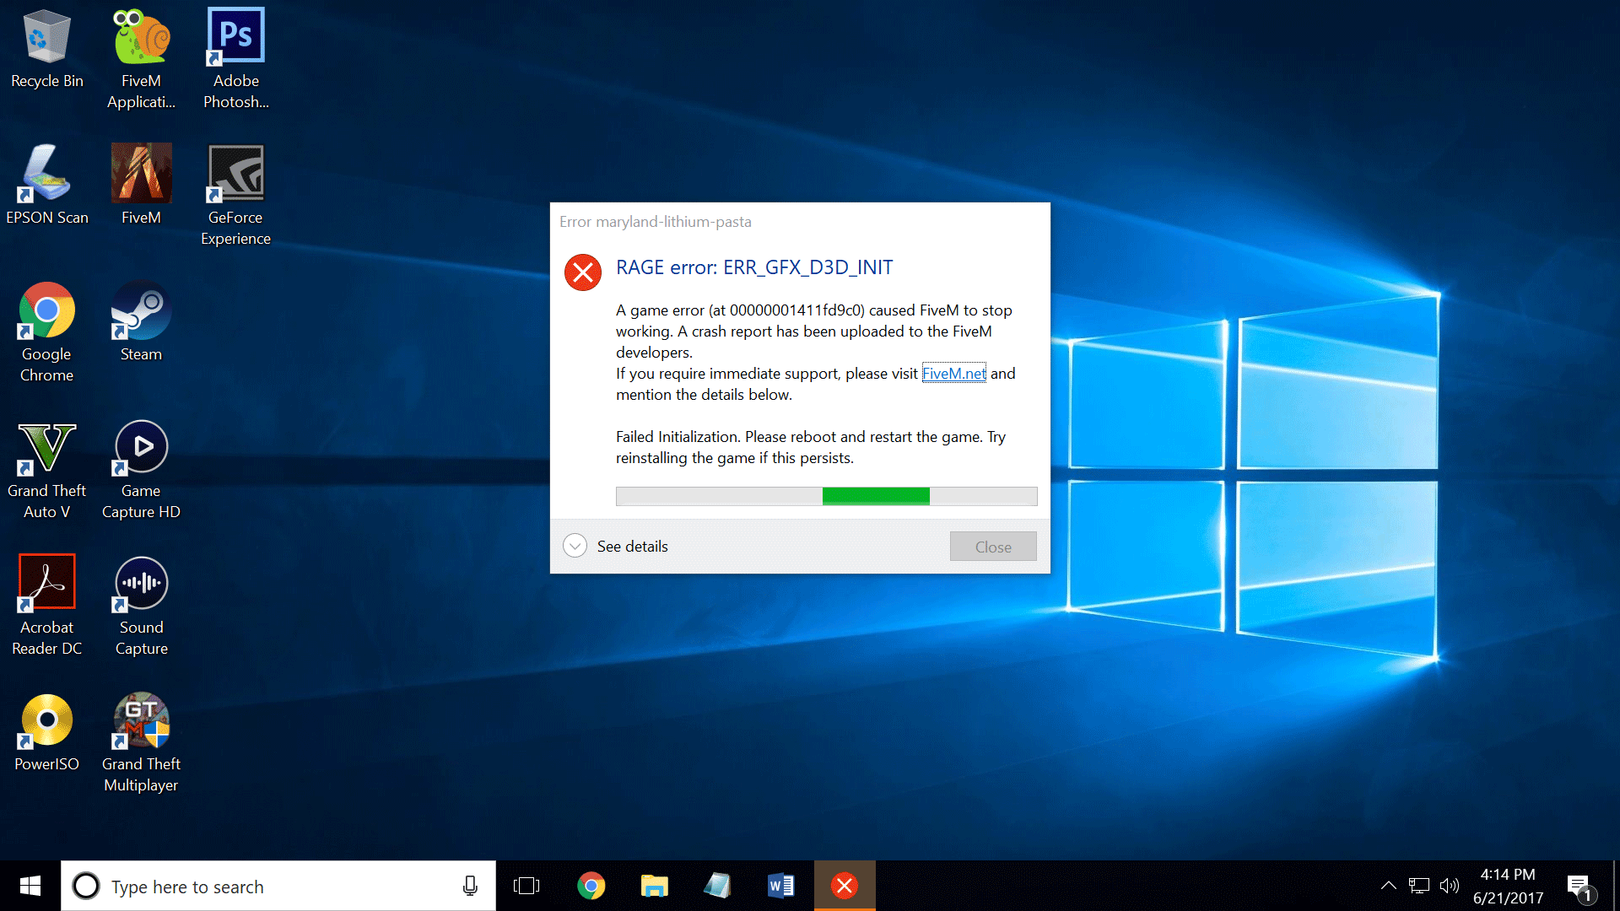Click the microphone icon in search box

(470, 886)
